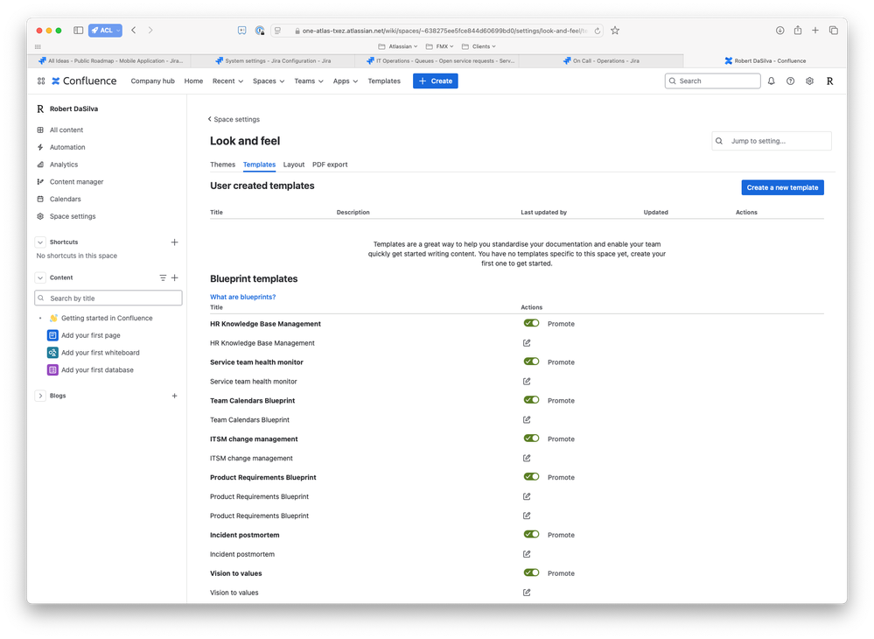Image resolution: width=874 pixels, height=639 pixels.
Task: Click Create a new template
Action: 783,187
